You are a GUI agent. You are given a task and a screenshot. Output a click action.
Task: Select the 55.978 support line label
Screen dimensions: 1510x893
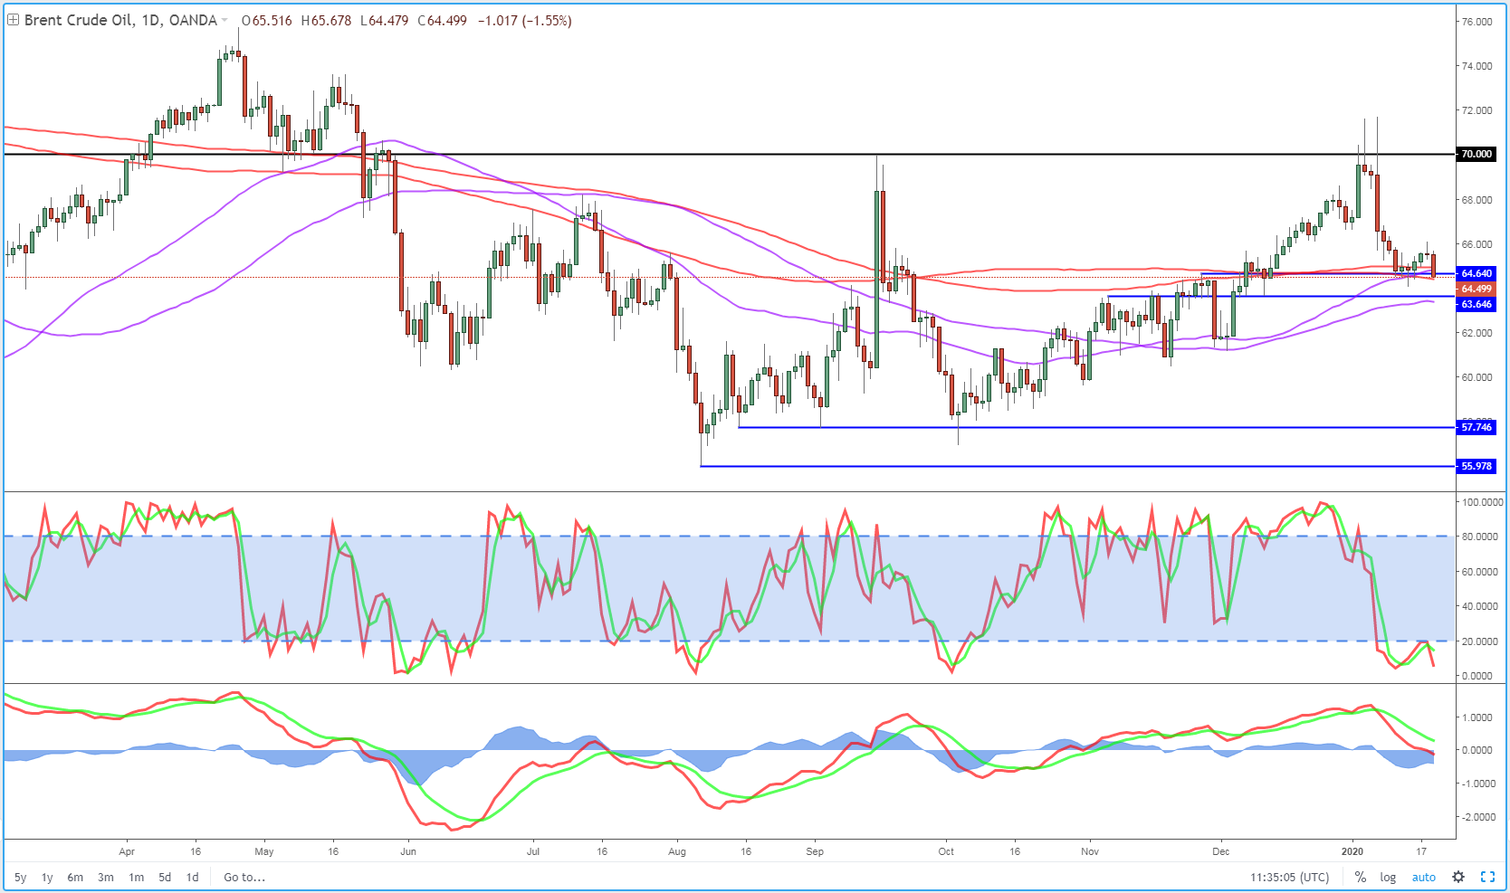pos(1476,466)
